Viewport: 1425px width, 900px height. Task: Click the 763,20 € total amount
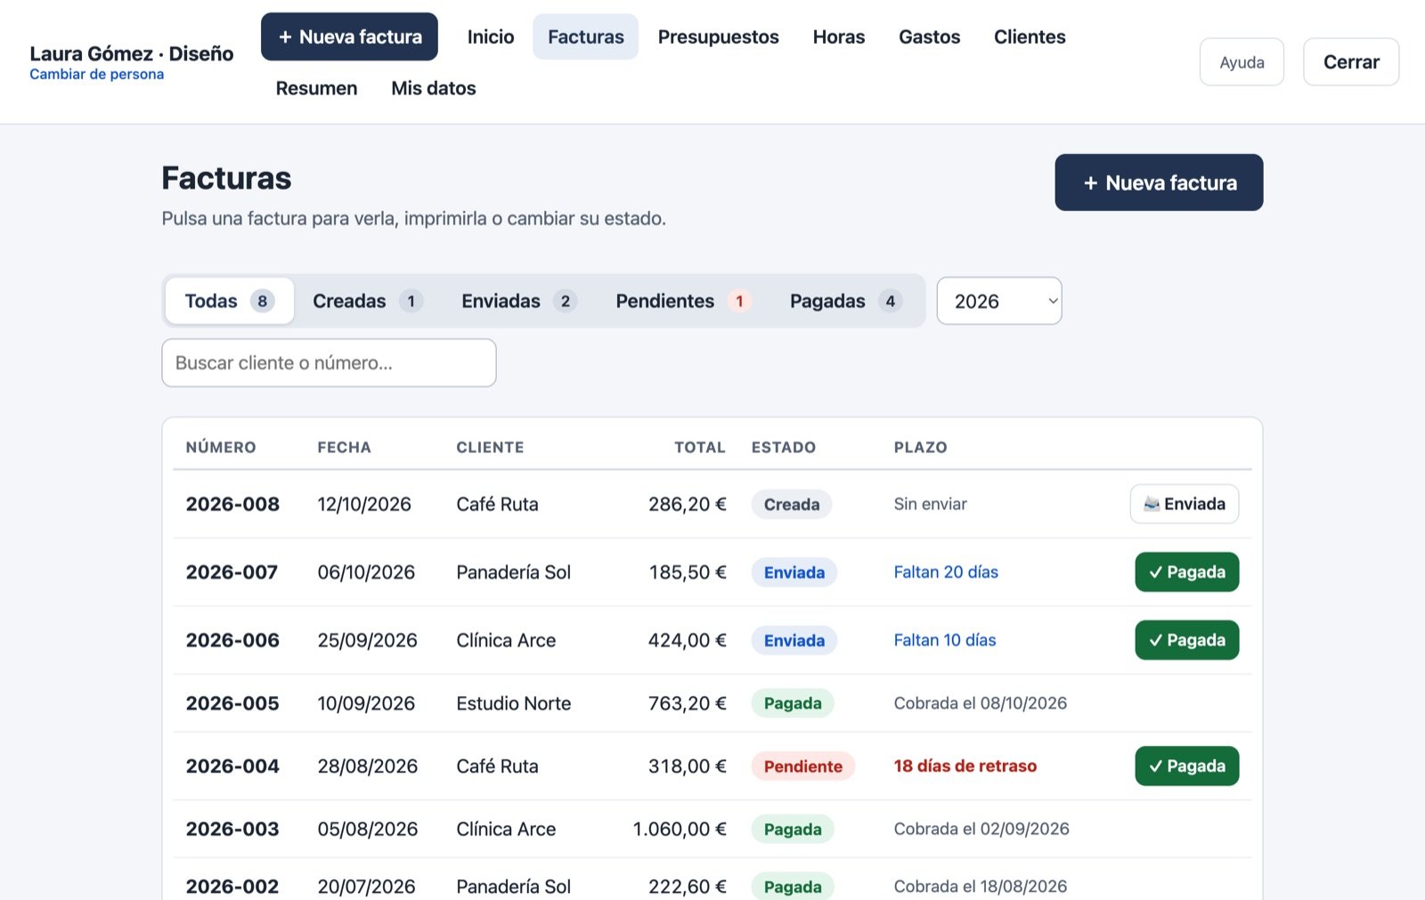pyautogui.click(x=688, y=703)
